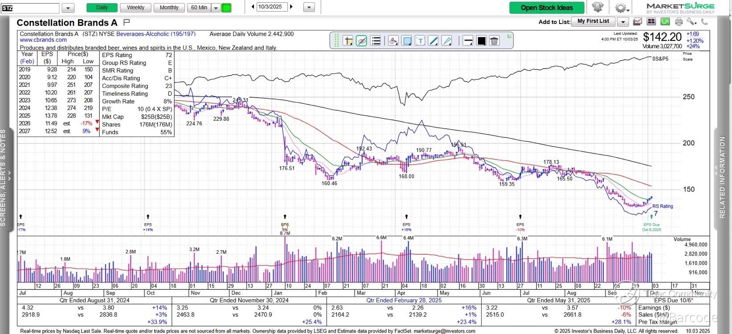Open the 60 Min interval dropdown arrow

(x=216, y=8)
